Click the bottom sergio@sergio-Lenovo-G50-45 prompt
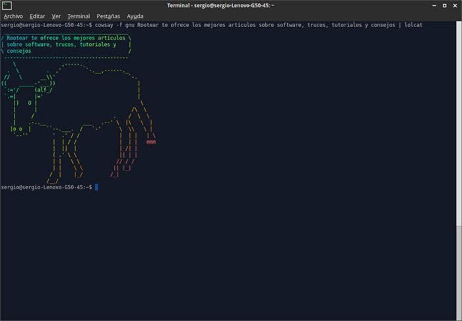This screenshot has height=321, width=462. [47, 187]
